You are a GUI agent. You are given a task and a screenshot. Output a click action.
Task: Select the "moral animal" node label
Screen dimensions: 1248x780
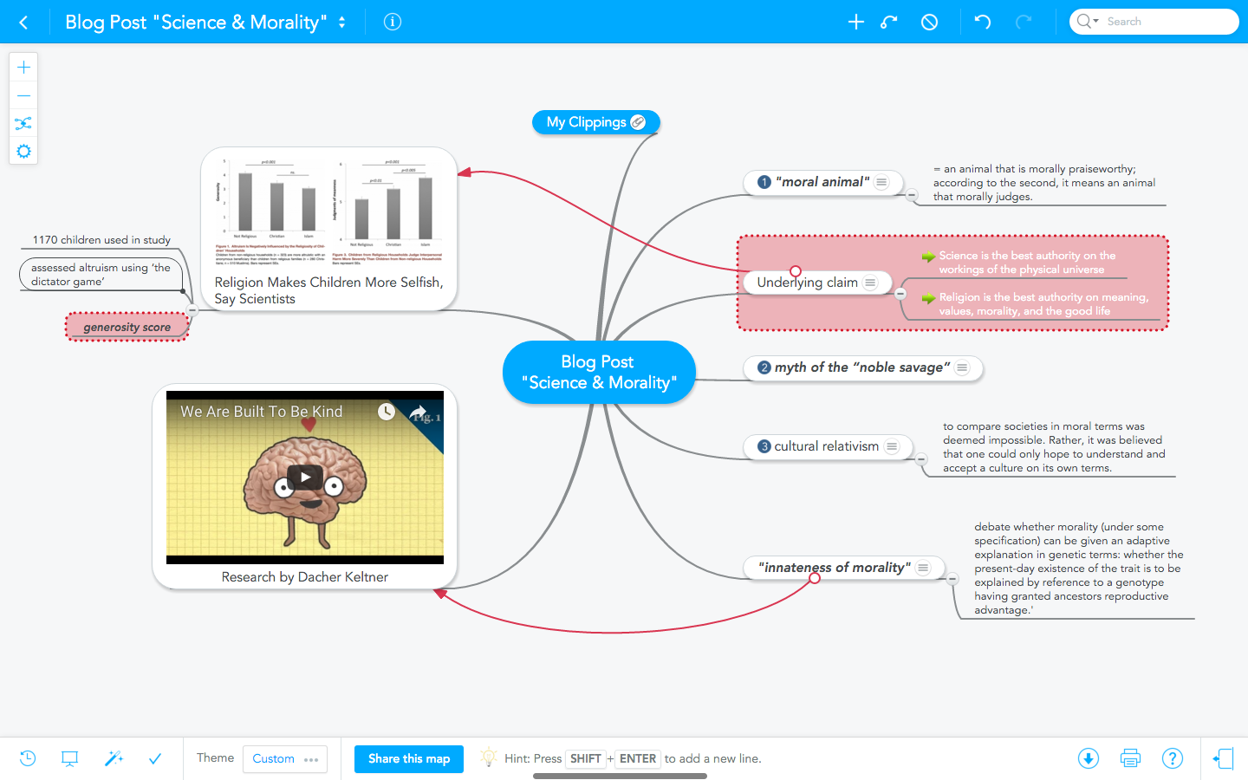tap(822, 182)
